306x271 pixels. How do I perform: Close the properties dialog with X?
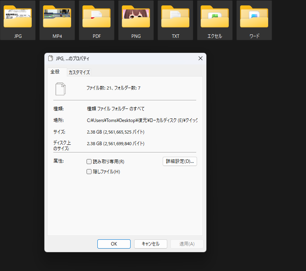click(200, 59)
